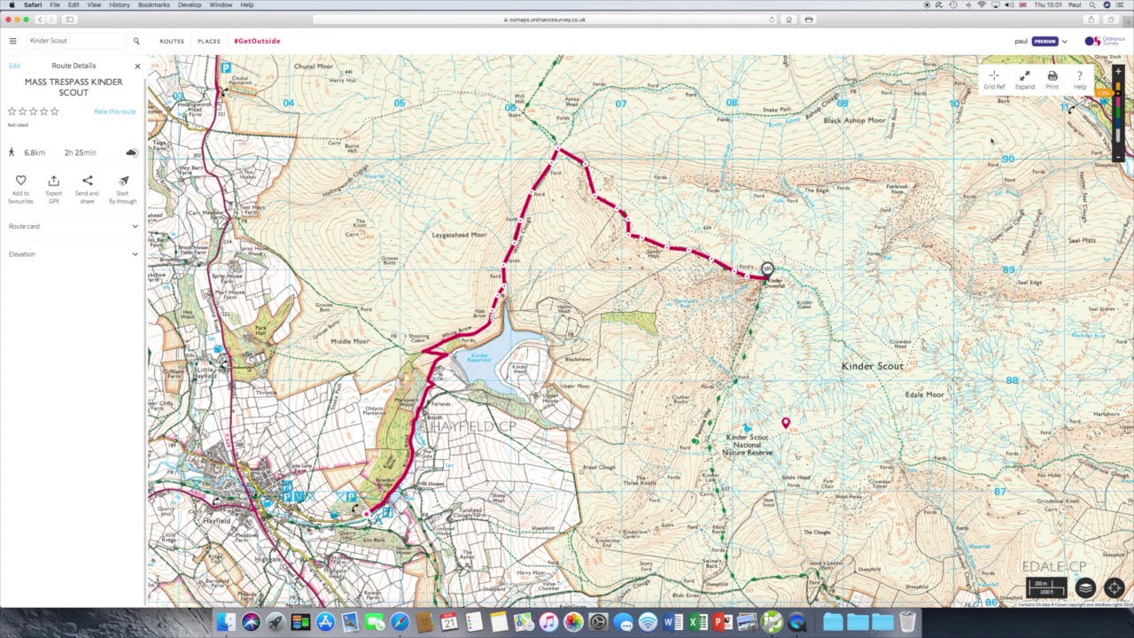Expand the Elevation section
The image size is (1134, 638).
(x=74, y=254)
